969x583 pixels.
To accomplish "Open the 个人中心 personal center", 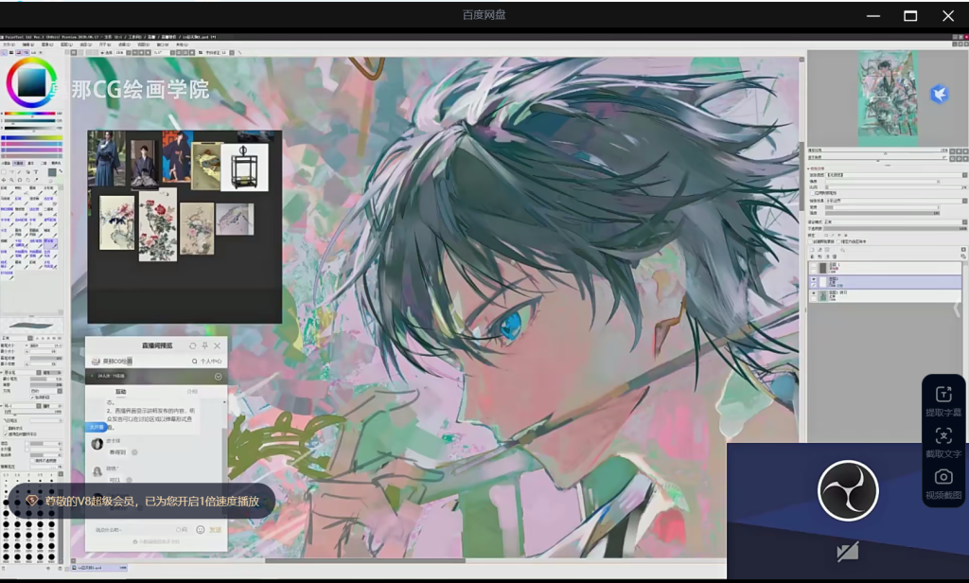I will [206, 362].
